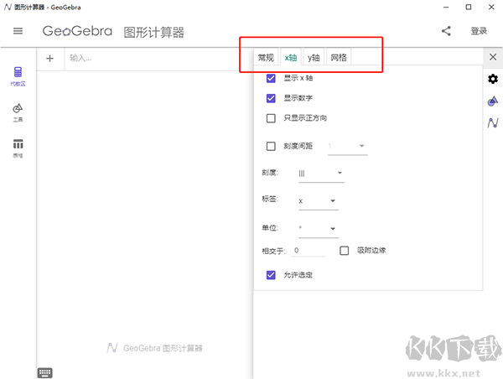
Task: Open the 标签 axis label dropdown
Action: pyautogui.click(x=319, y=201)
